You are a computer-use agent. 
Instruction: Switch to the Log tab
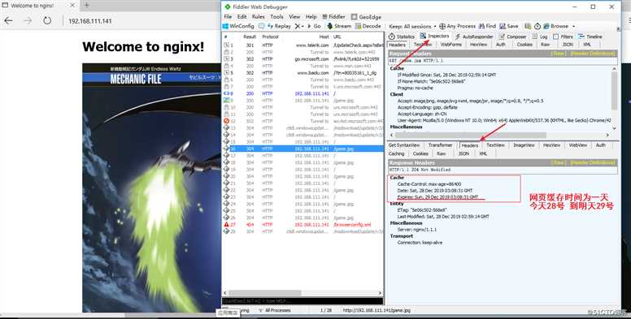[x=540, y=37]
